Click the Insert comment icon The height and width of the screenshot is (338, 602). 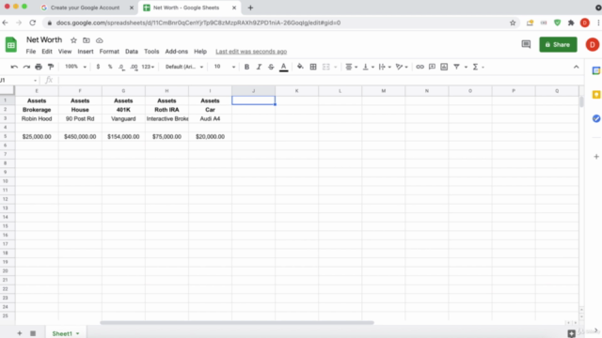(432, 67)
